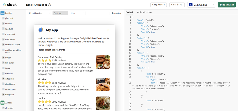Click the Section category icon
The image size is (238, 111).
tap(2, 13)
